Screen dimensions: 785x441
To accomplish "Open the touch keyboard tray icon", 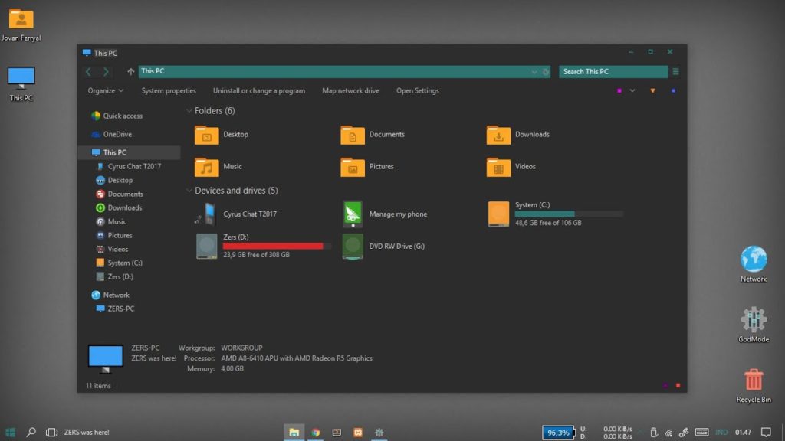I will coord(701,432).
